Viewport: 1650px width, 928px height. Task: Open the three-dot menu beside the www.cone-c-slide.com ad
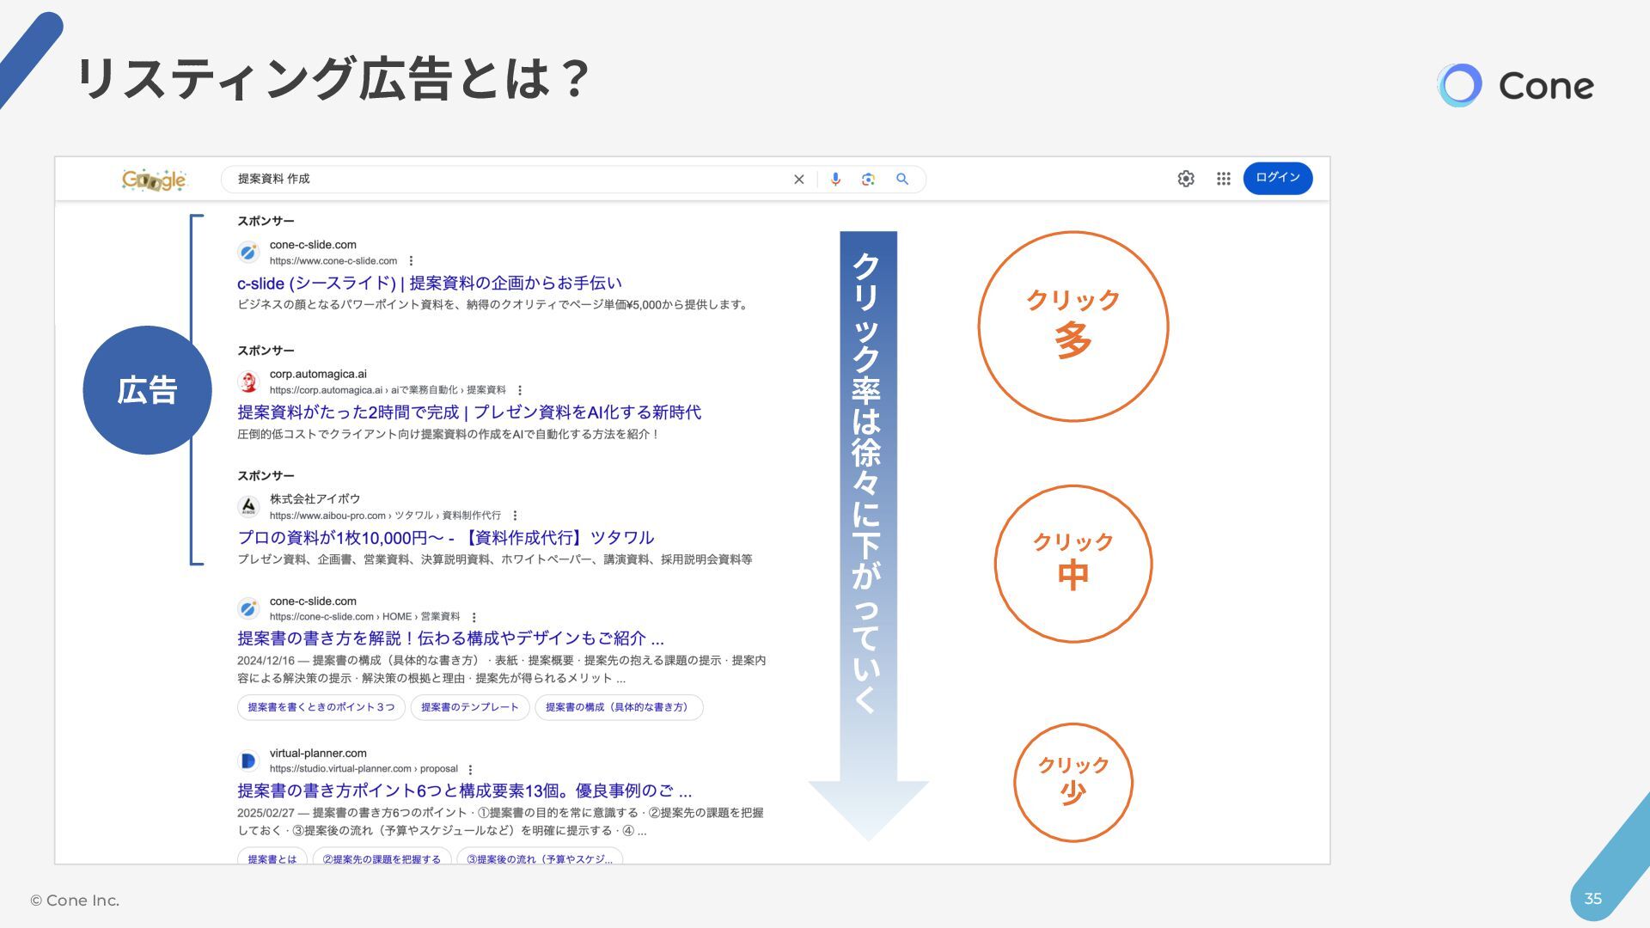point(411,261)
